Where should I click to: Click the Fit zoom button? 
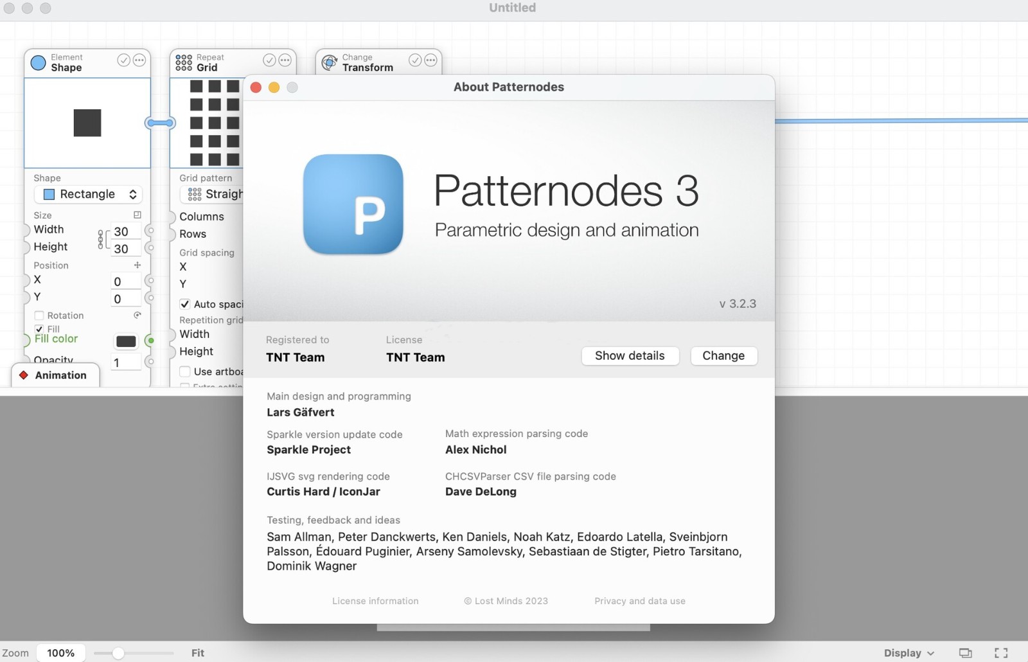click(x=198, y=653)
